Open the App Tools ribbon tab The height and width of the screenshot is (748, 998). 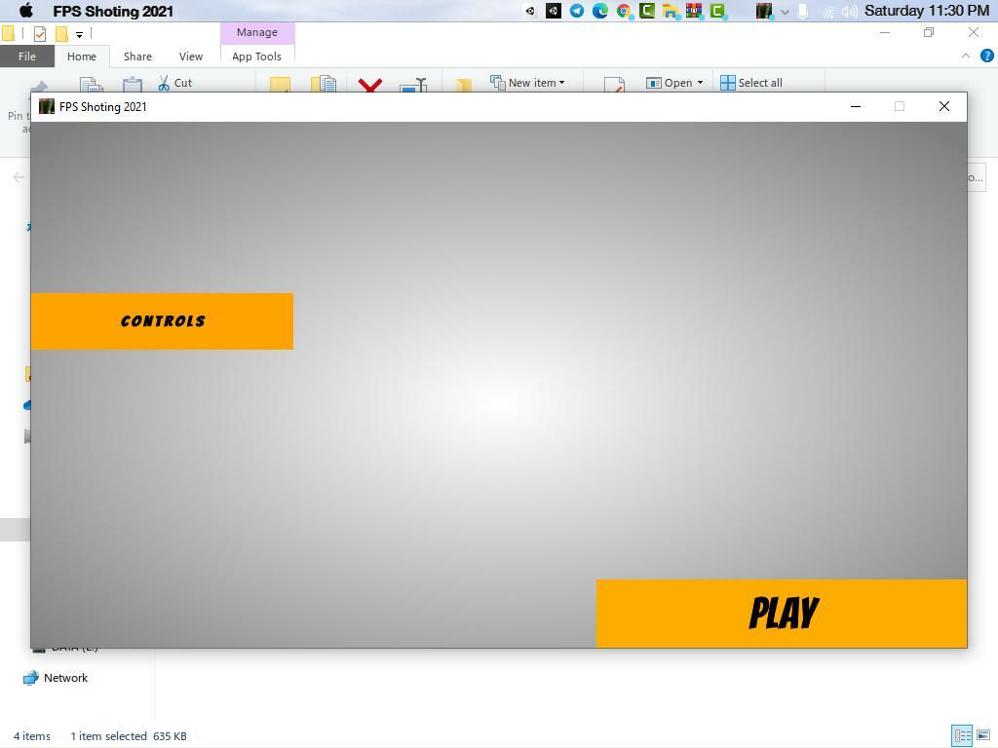(x=256, y=56)
